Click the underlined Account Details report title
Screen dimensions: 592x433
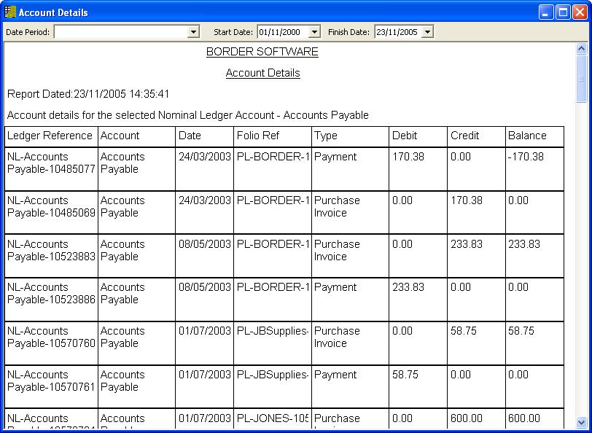click(x=262, y=73)
